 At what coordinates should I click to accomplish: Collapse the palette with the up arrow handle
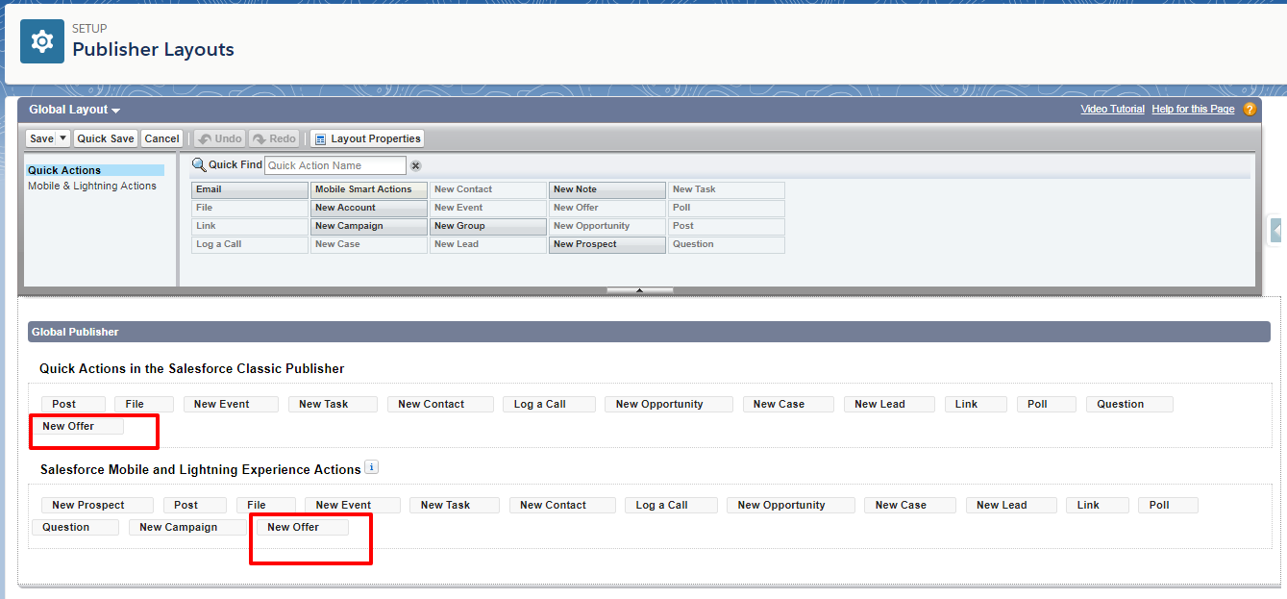pos(640,289)
